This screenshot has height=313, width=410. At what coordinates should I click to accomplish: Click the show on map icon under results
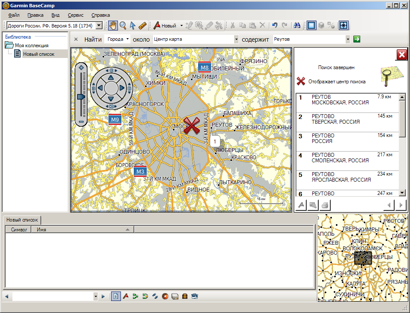point(313,205)
